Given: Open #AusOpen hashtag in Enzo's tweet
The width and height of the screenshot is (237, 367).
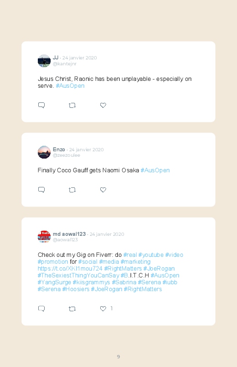Looking at the screenshot, I should click(x=155, y=170).
